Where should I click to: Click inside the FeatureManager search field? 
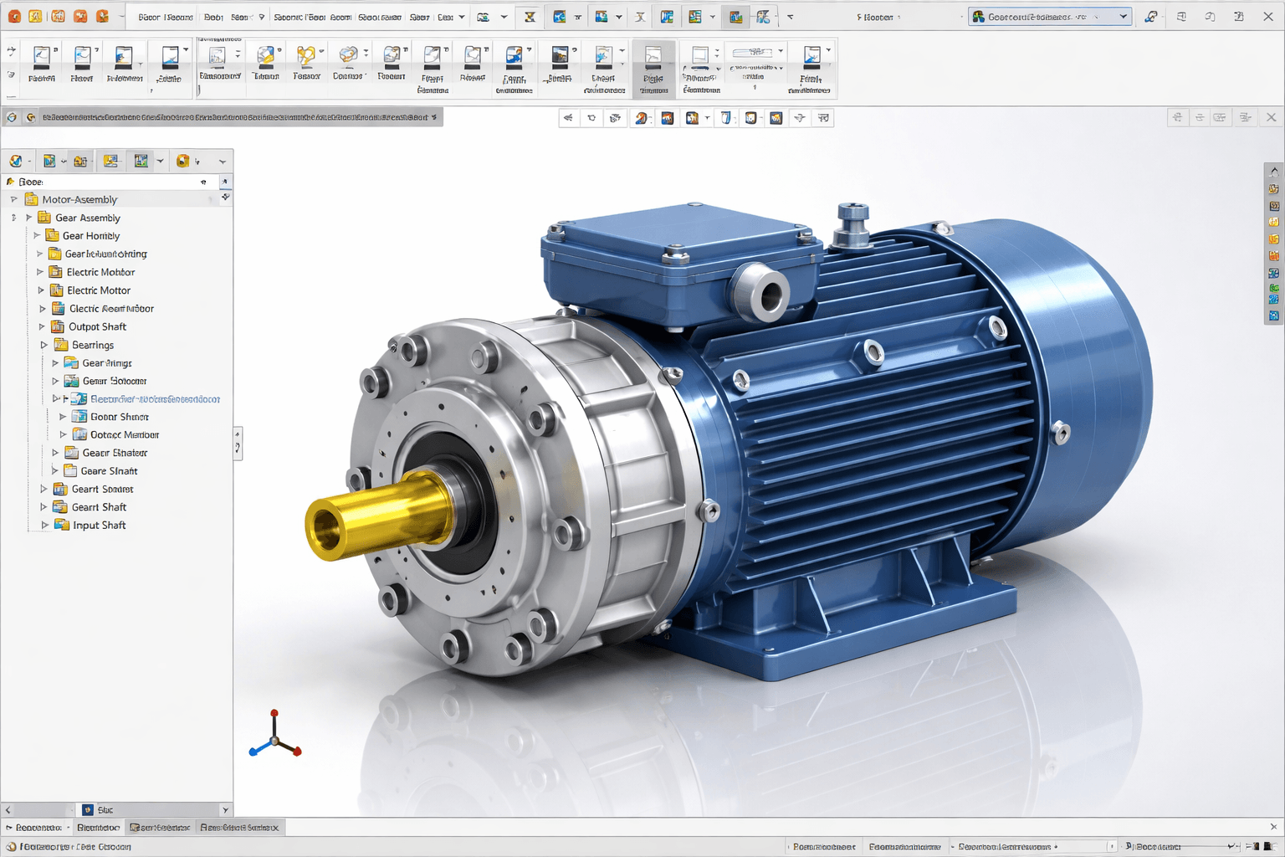(x=109, y=182)
